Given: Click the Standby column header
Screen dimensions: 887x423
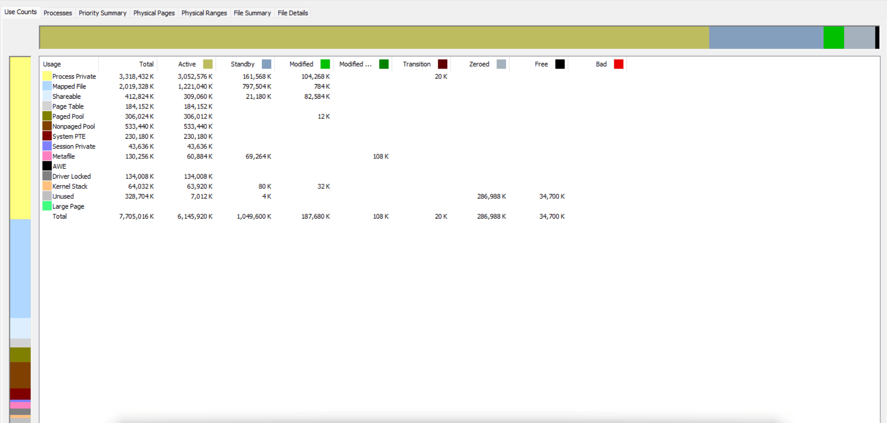Looking at the screenshot, I should click(245, 64).
